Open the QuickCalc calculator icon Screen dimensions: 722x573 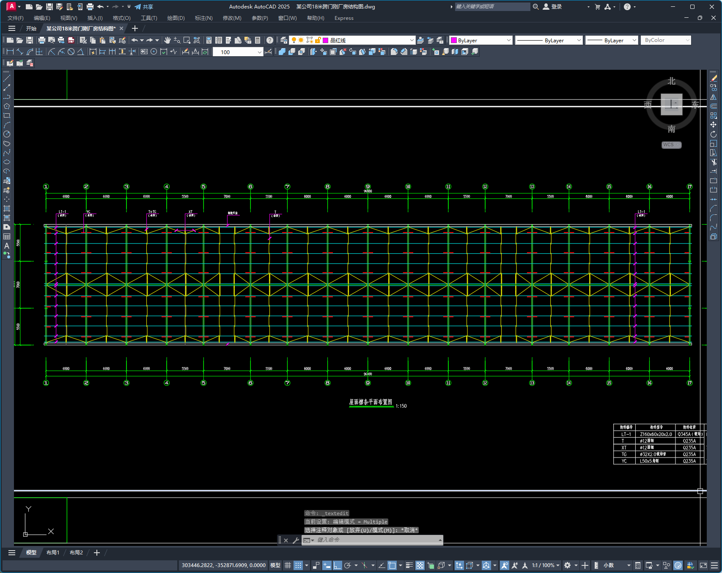pyautogui.click(x=258, y=40)
